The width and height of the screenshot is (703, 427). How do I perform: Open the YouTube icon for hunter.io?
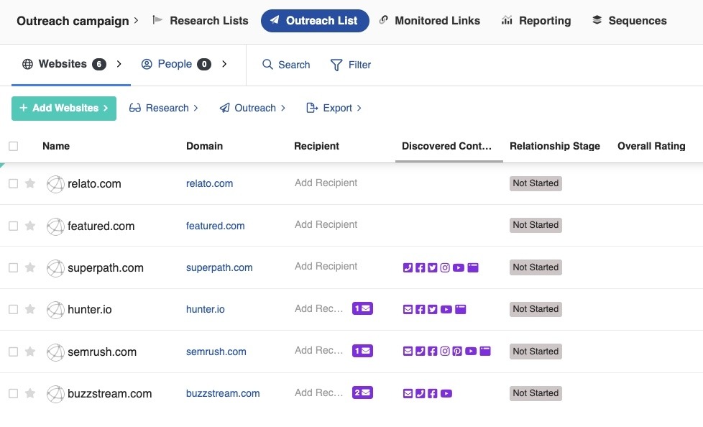coord(446,308)
